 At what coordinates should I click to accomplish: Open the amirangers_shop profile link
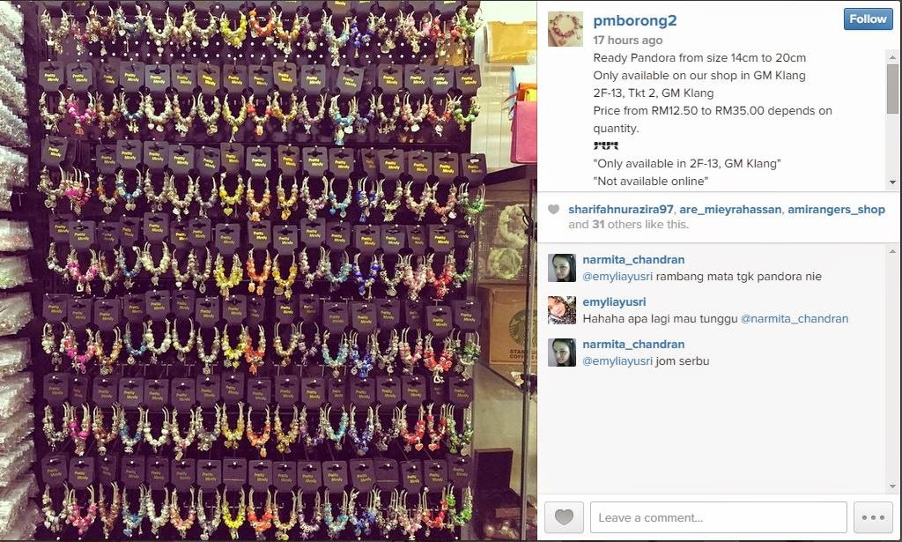(836, 210)
